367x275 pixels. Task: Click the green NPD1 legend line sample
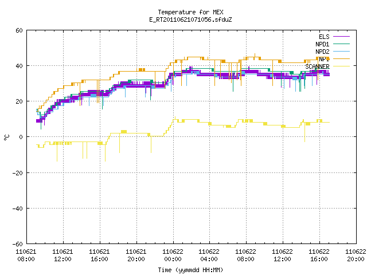coord(341,44)
